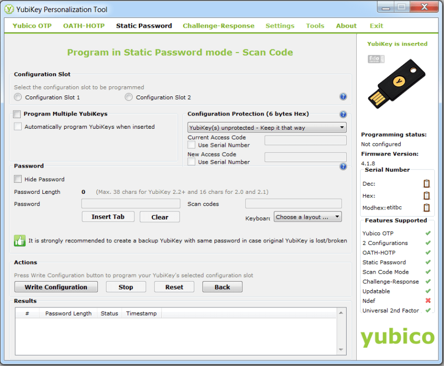Image resolution: width=444 pixels, height=366 pixels.
Task: Click Exit in the top menu
Action: [x=376, y=26]
